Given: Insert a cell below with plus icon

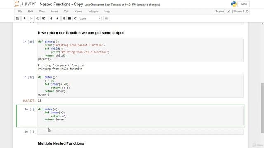Looking at the screenshot, I should click(x=24, y=18).
